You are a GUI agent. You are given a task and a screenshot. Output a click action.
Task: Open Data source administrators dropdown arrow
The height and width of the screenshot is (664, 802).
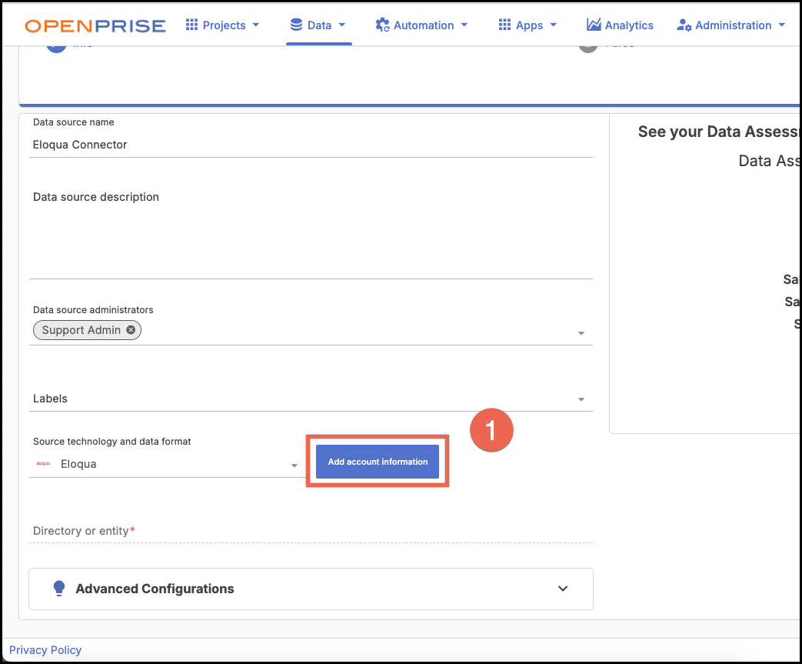tap(581, 333)
